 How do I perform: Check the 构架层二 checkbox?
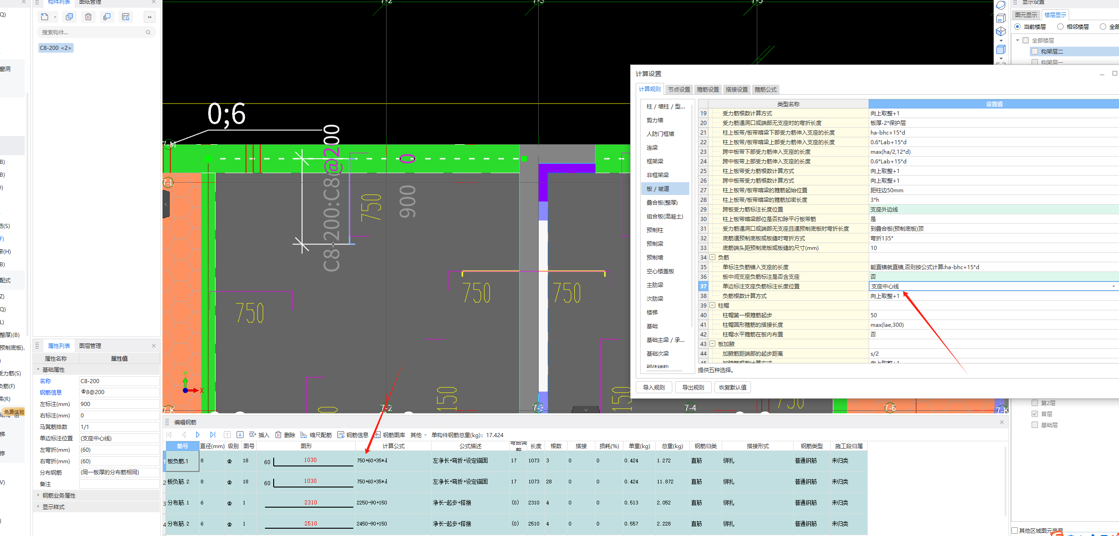[1035, 51]
